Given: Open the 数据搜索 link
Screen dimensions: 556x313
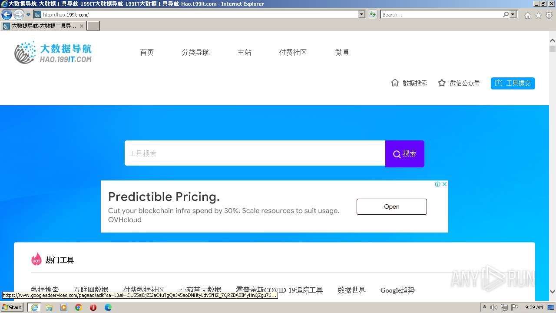Looking at the screenshot, I should (415, 83).
